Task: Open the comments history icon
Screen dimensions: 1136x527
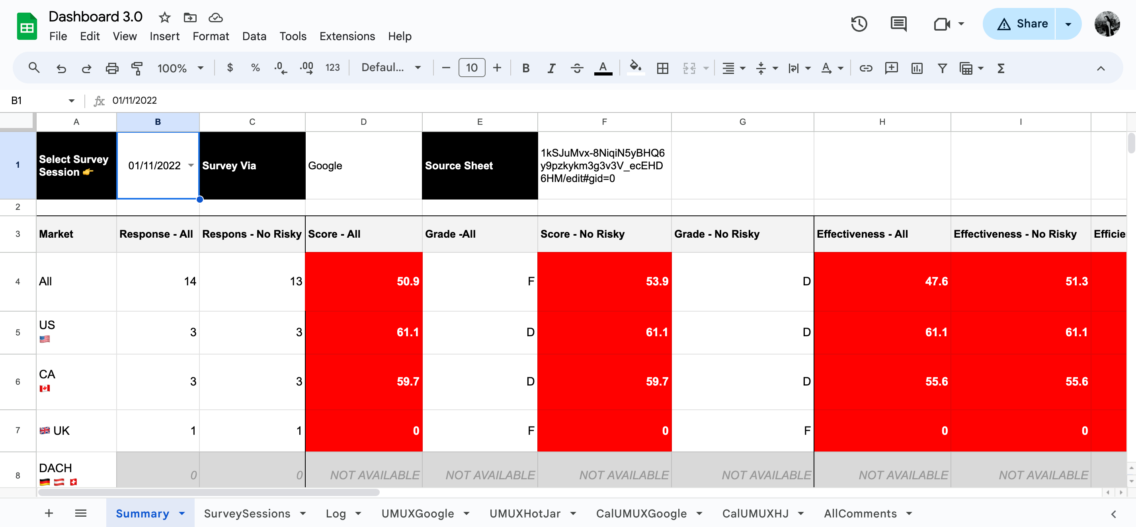Action: pyautogui.click(x=898, y=24)
